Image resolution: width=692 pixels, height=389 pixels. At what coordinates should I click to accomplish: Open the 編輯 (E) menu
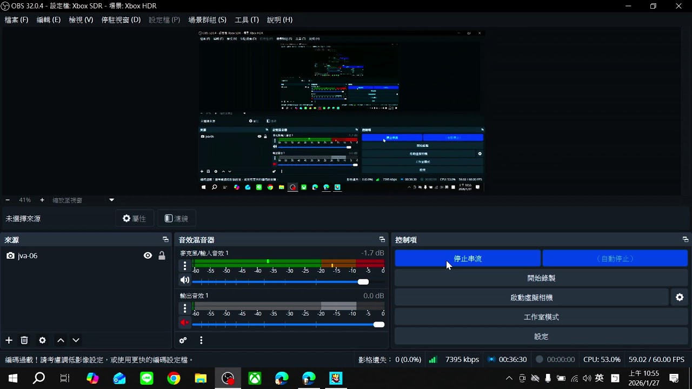49,20
